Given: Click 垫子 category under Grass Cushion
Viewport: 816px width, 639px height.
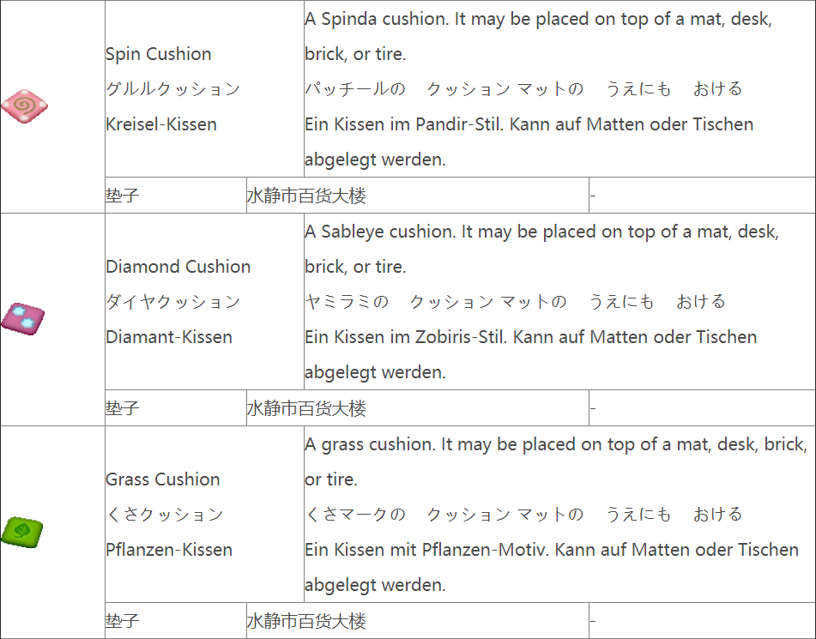Looking at the screenshot, I should click(x=123, y=621).
